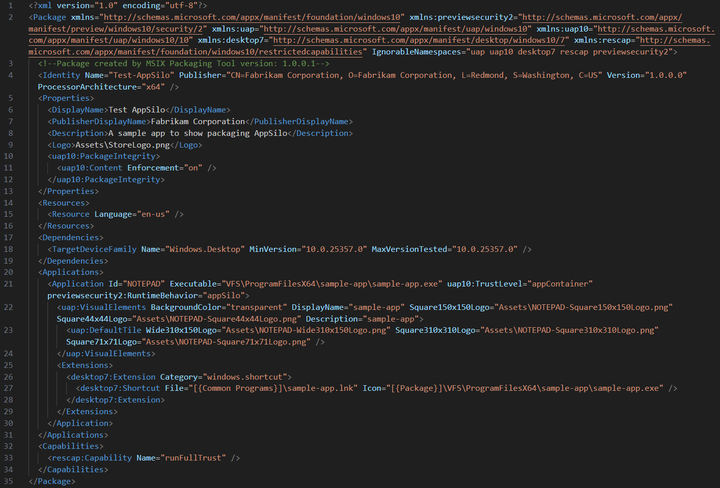This screenshot has width=720, height=488.
Task: Click the "MinVersion" attribute
Action: tap(273, 249)
